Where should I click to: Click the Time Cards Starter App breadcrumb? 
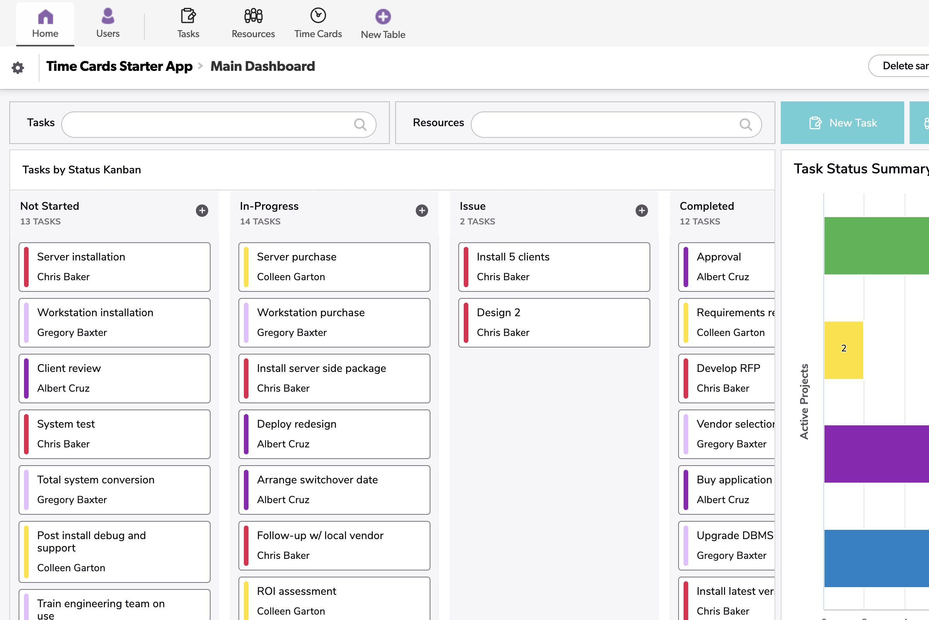[x=120, y=66]
